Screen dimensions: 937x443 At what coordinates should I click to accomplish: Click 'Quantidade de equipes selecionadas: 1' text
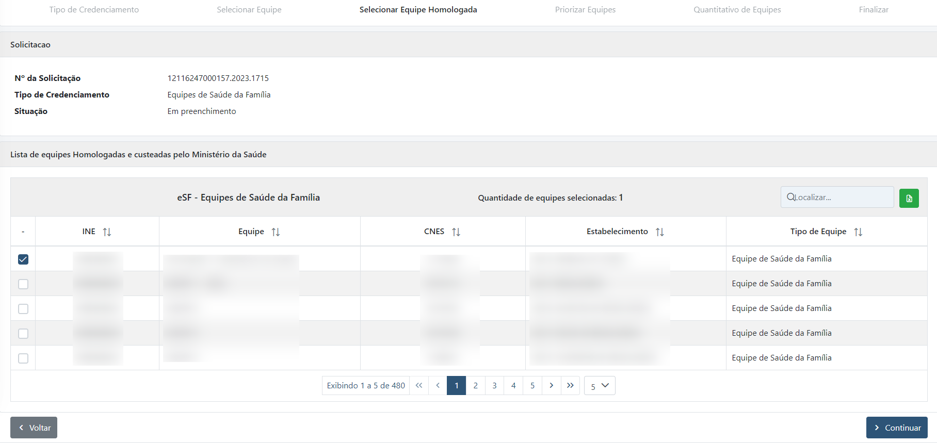click(550, 198)
